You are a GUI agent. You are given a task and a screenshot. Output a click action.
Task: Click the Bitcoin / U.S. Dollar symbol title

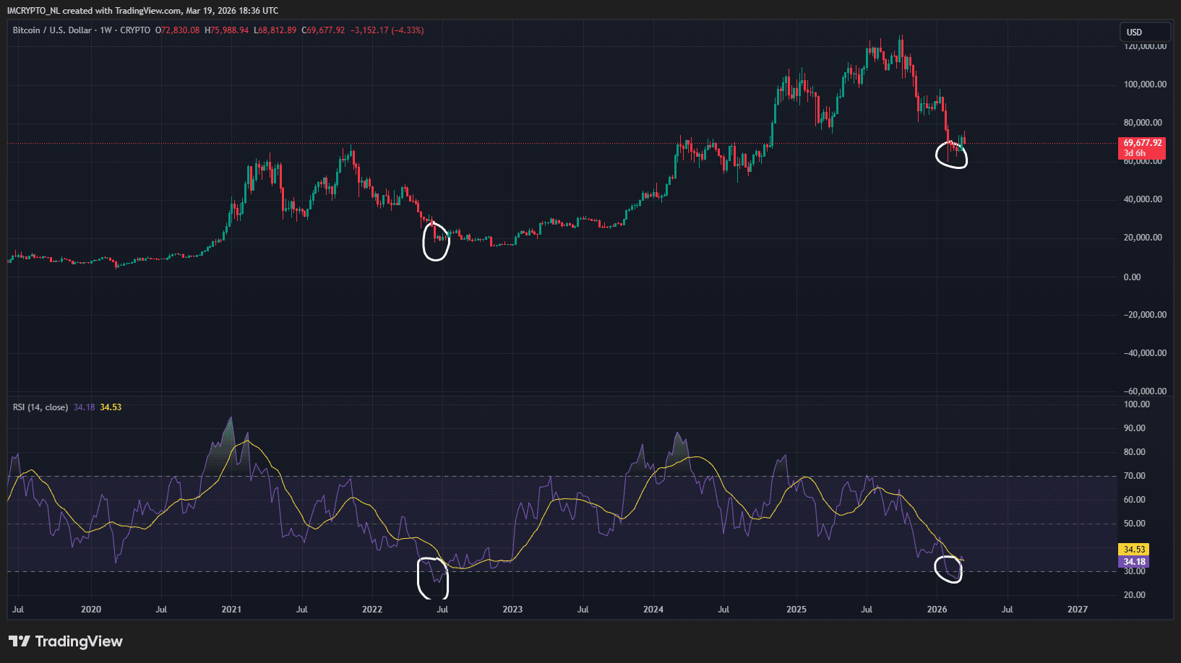click(52, 30)
